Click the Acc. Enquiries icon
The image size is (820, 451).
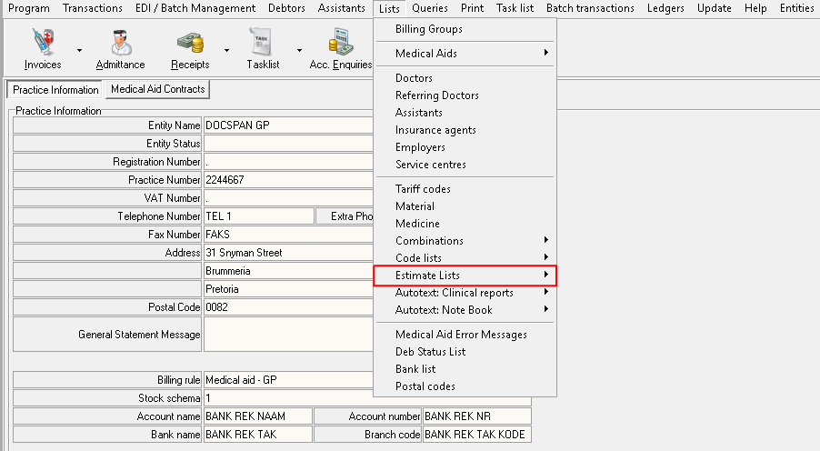coord(340,43)
